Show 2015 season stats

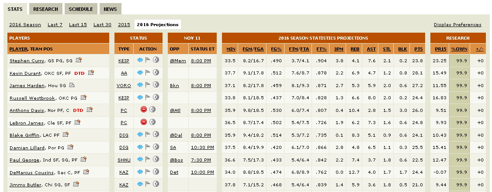[124, 24]
